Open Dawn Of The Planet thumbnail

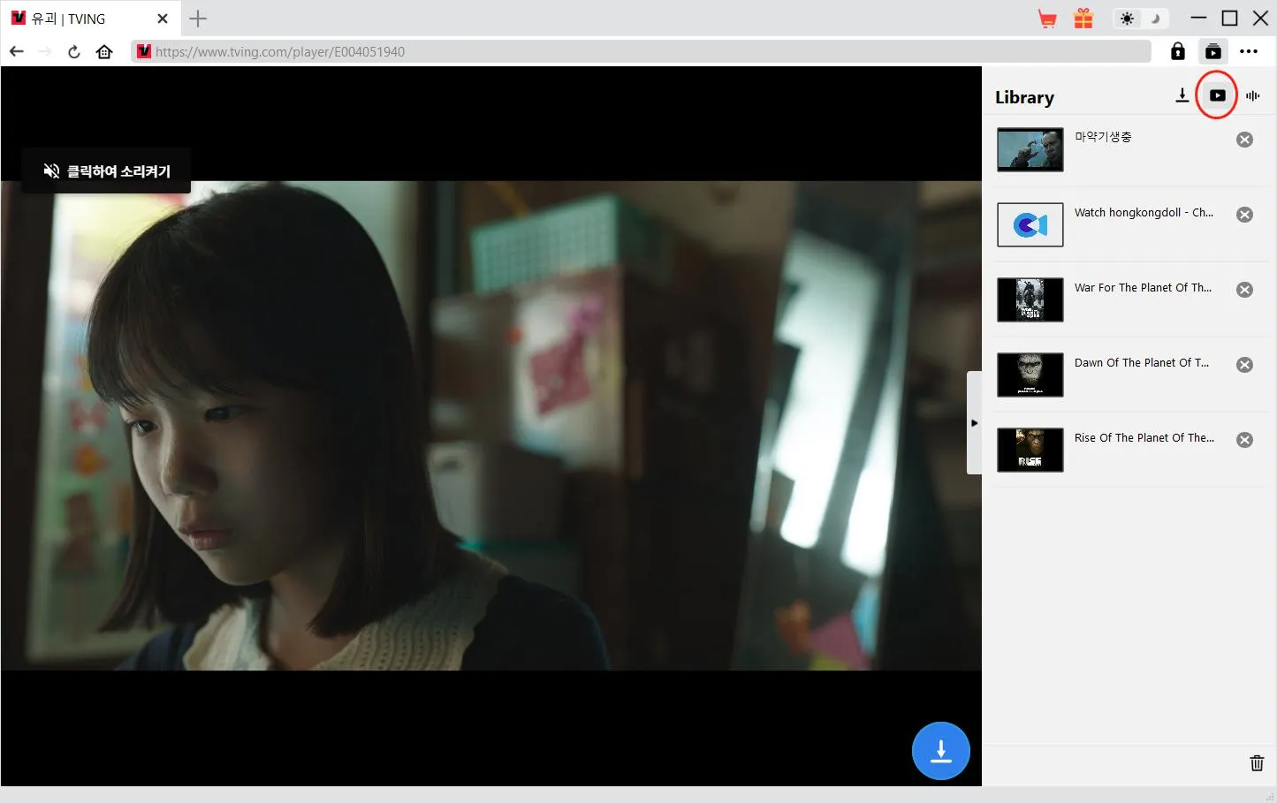1030,375
